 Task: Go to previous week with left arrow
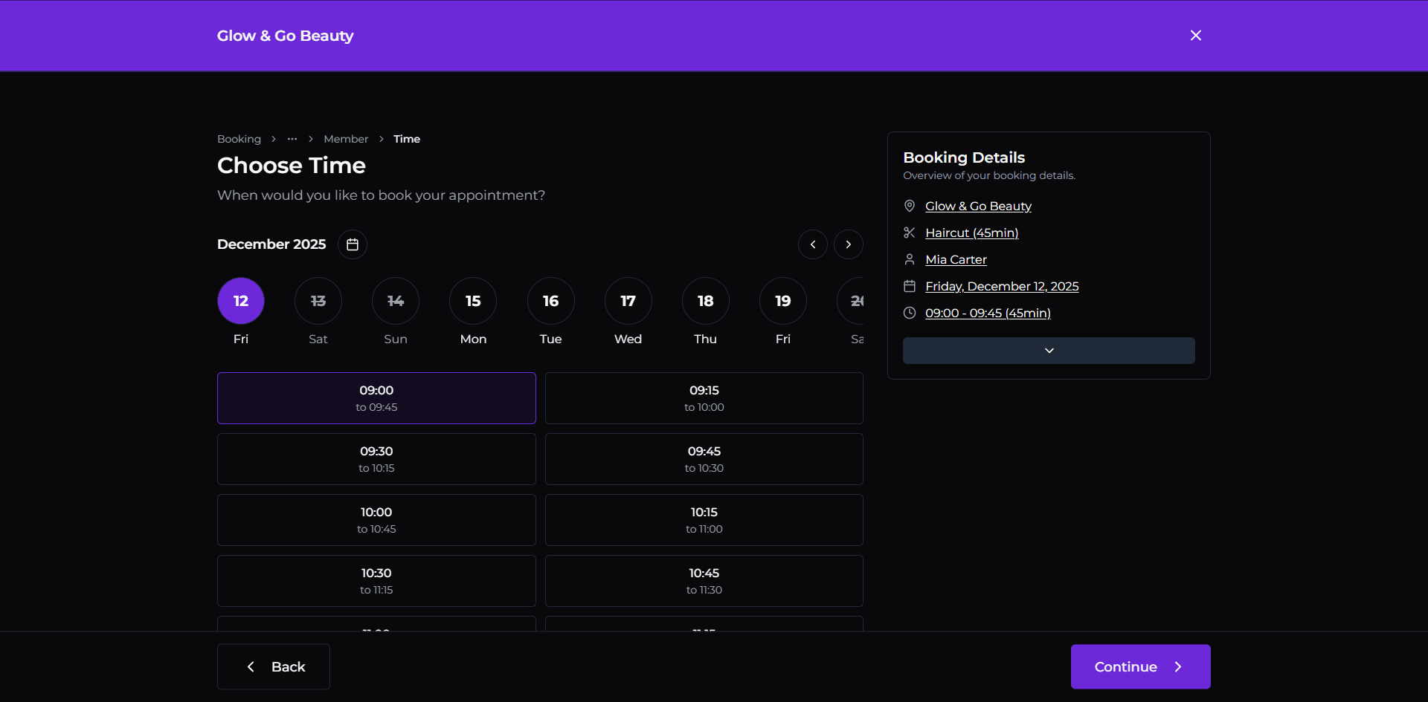coord(813,244)
